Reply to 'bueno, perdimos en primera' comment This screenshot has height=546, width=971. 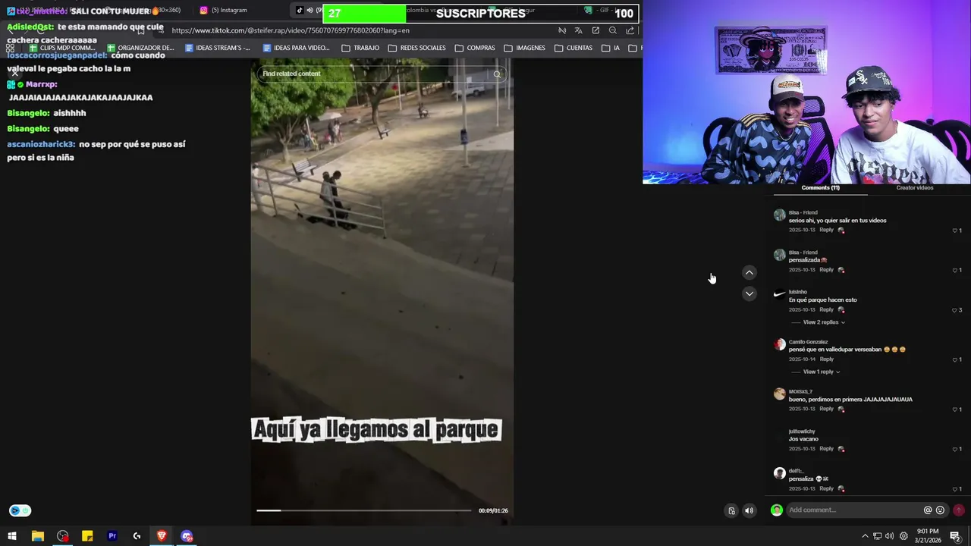(x=826, y=409)
